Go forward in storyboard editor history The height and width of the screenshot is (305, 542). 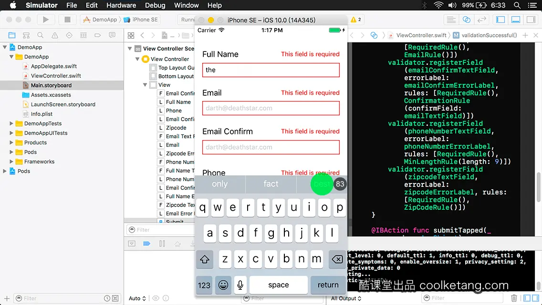153,35
